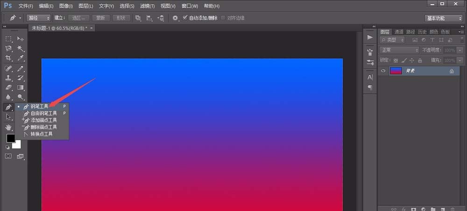The image size is (467, 211).
Task: Open the Character panel
Action: click(x=370, y=77)
